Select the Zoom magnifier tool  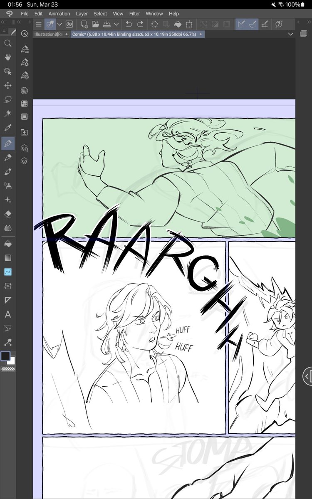(x=7, y=43)
